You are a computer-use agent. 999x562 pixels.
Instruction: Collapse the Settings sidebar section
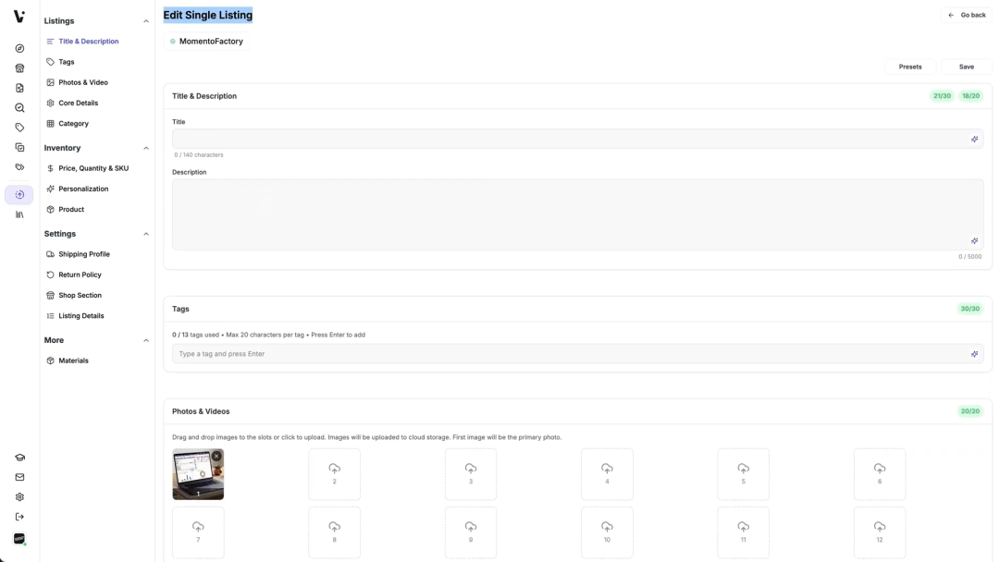(146, 234)
